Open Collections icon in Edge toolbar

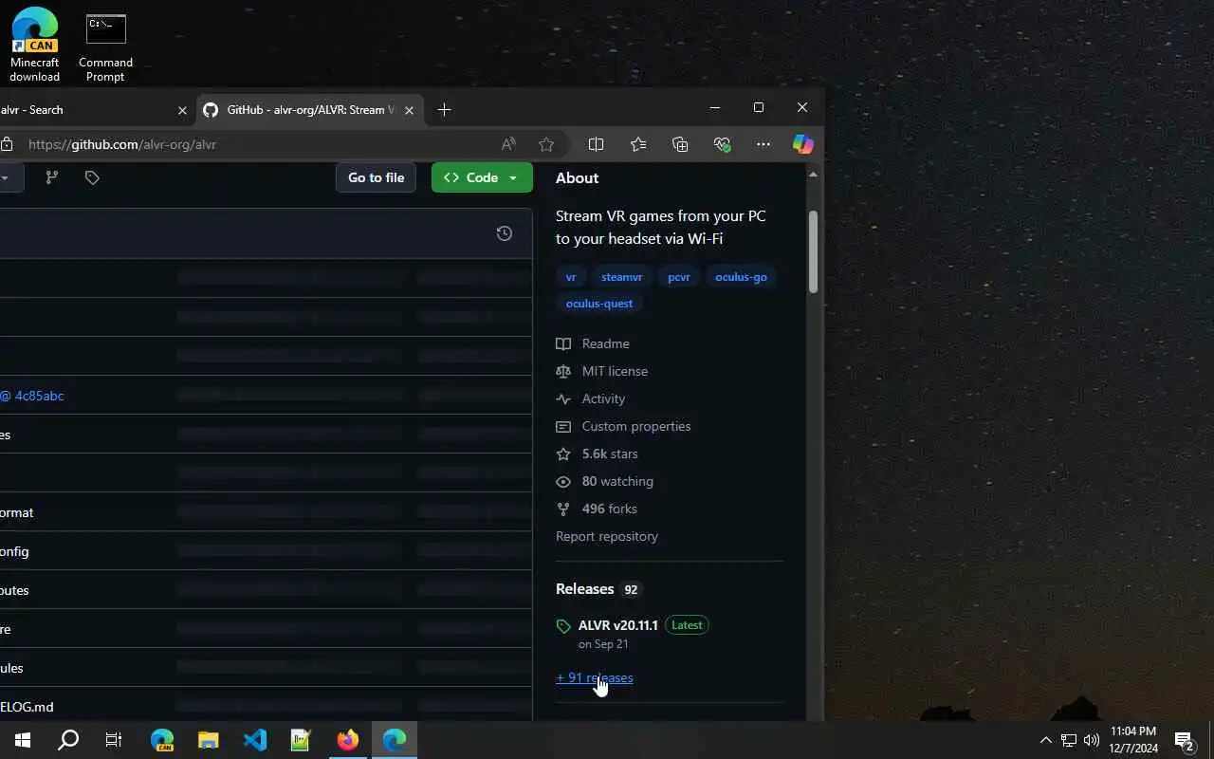pyautogui.click(x=680, y=144)
